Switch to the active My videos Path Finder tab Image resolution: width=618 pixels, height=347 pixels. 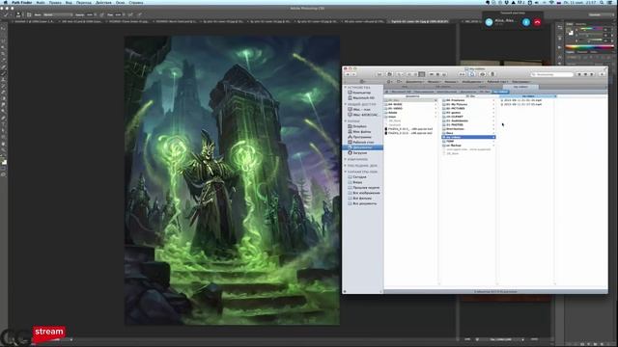pyautogui.click(x=520, y=87)
